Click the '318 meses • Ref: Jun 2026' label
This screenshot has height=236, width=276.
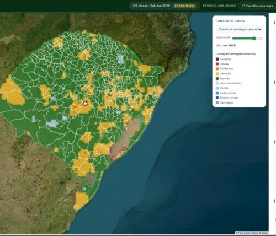point(151,6)
